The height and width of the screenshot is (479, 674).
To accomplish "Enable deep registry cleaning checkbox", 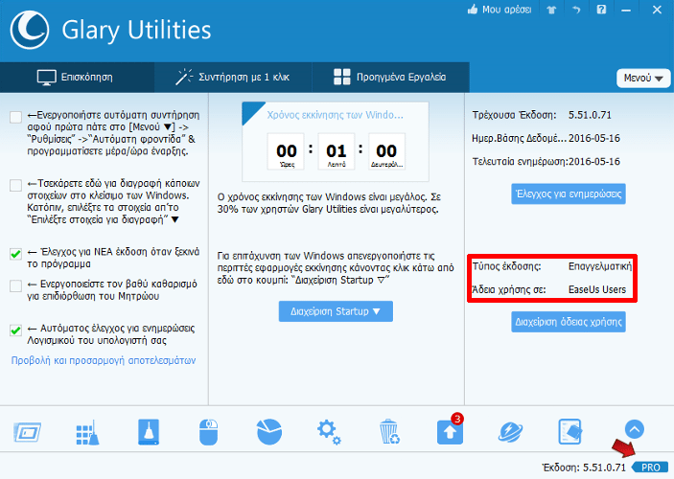I will point(16,286).
